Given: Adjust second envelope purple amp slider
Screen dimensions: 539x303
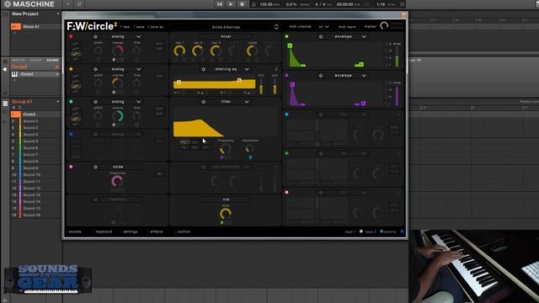Looking at the screenshot, I should pyautogui.click(x=397, y=95).
